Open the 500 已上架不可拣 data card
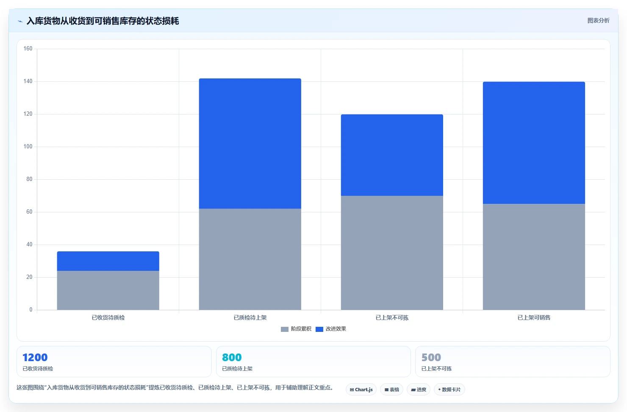The image size is (627, 412). click(x=513, y=362)
